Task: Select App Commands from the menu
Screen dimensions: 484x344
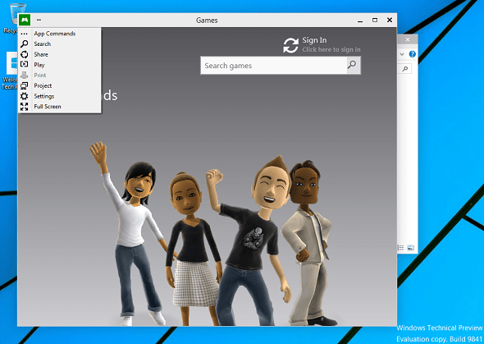Action: [x=60, y=34]
